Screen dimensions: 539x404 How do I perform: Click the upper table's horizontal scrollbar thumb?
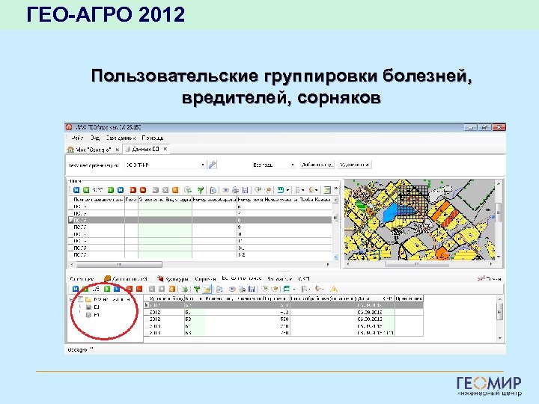click(119, 265)
